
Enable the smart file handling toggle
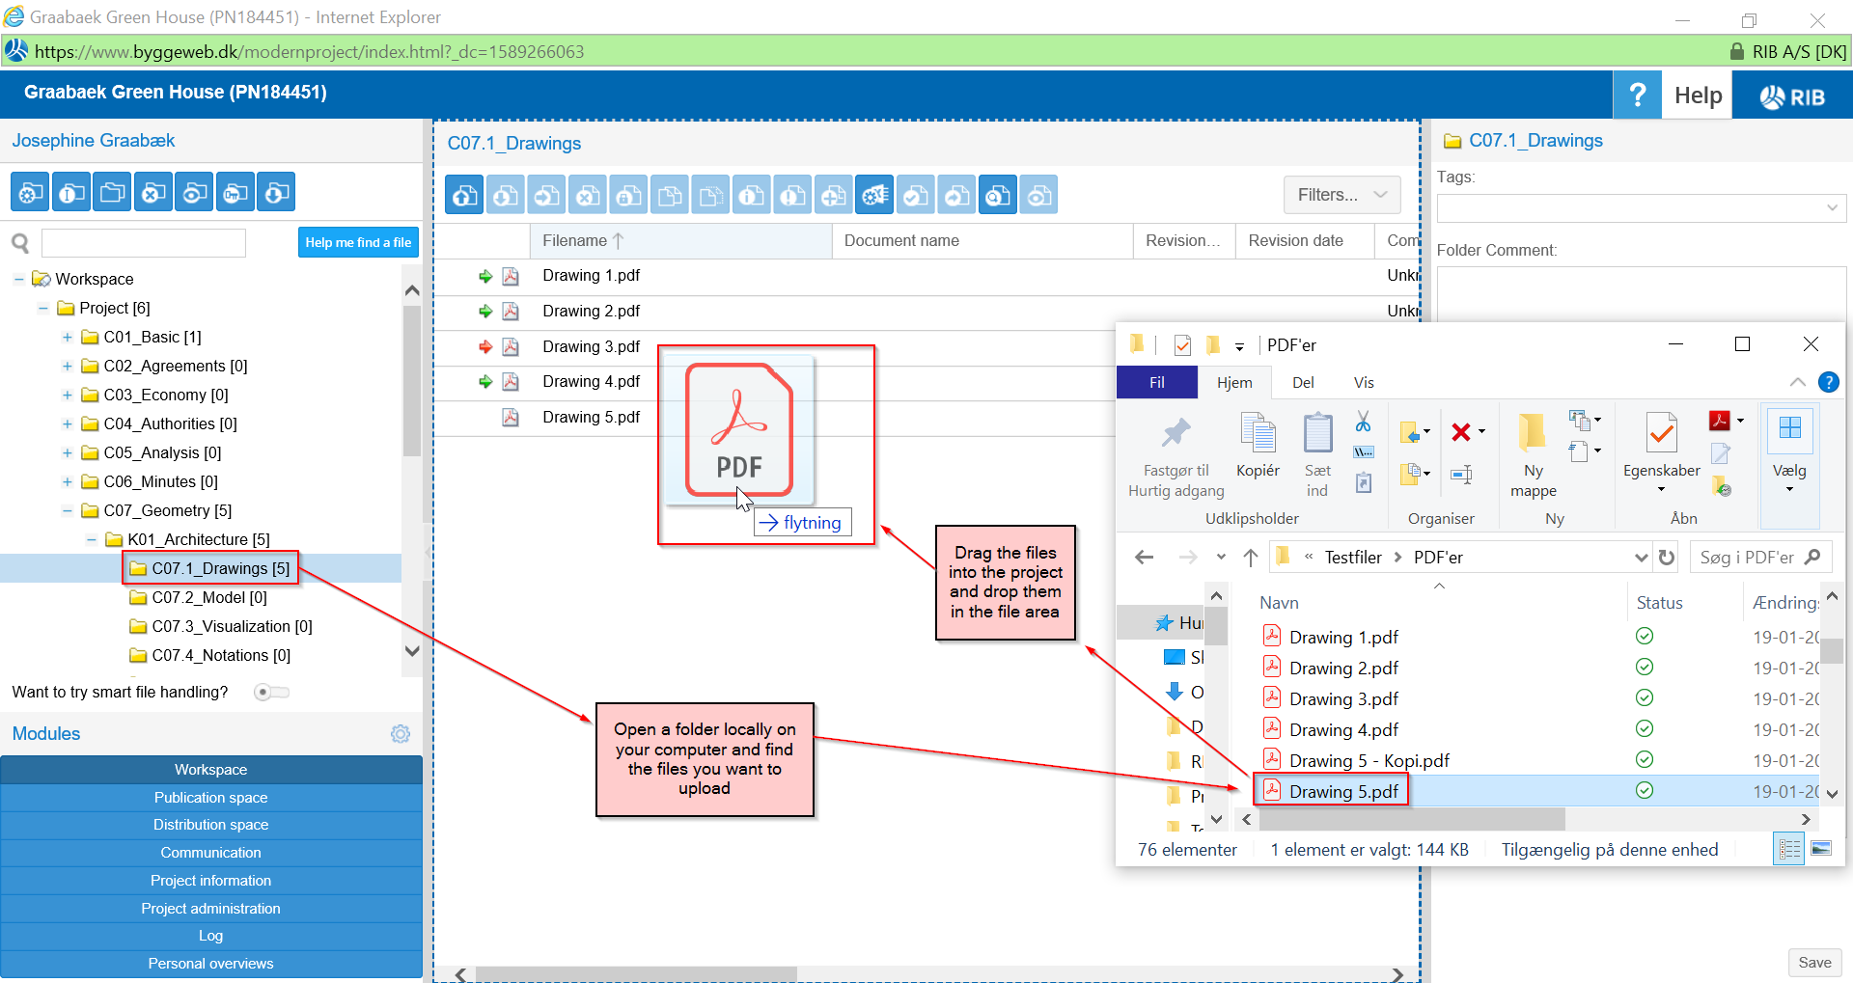(271, 692)
